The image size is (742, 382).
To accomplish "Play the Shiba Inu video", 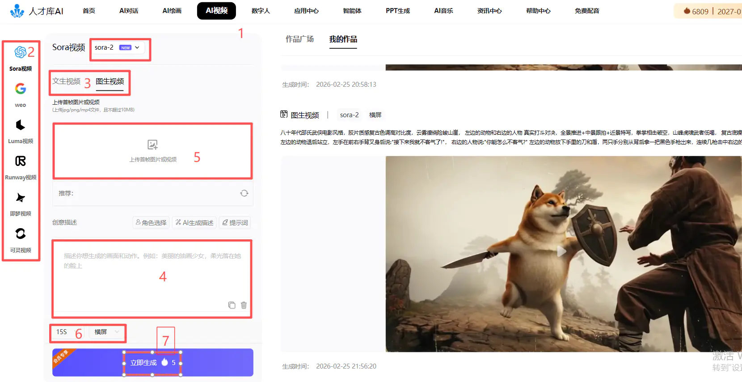I will click(561, 252).
